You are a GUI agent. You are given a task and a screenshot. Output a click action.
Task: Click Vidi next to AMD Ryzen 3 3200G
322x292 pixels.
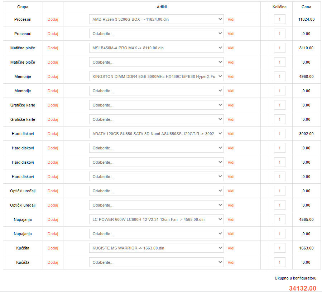tap(231, 19)
